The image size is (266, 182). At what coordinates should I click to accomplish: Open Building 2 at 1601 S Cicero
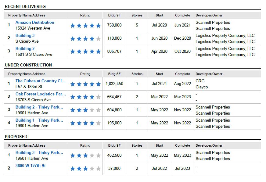25,48
